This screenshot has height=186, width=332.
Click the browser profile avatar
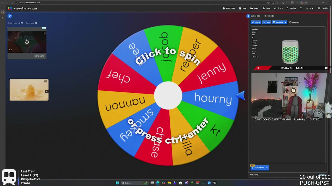pyautogui.click(x=292, y=3)
